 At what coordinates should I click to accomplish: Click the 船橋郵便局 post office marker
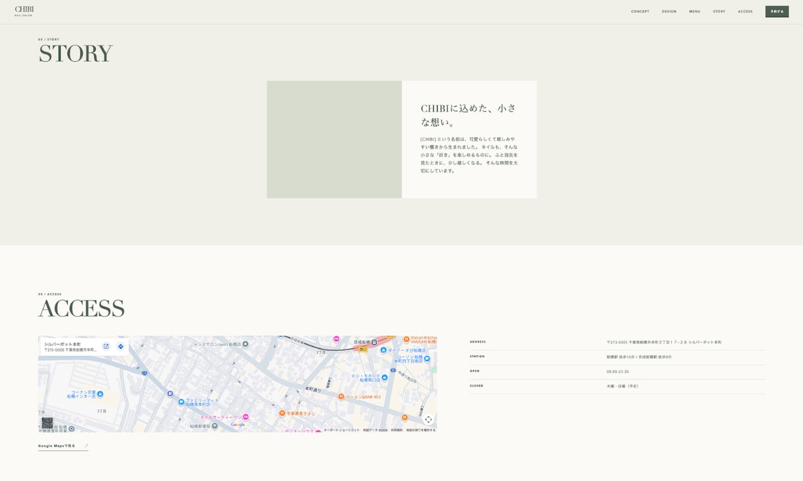pyautogui.click(x=215, y=426)
